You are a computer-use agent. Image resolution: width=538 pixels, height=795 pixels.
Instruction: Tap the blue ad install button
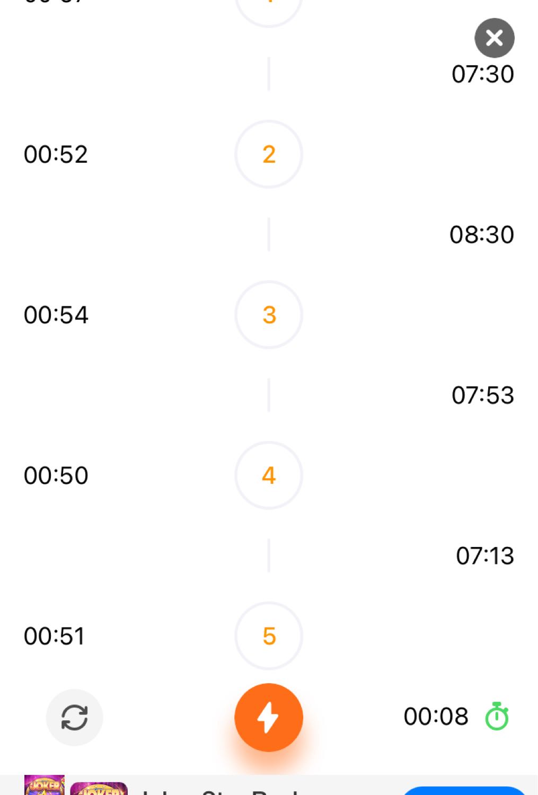pos(464,791)
